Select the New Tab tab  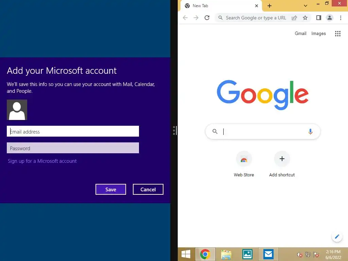click(x=221, y=6)
